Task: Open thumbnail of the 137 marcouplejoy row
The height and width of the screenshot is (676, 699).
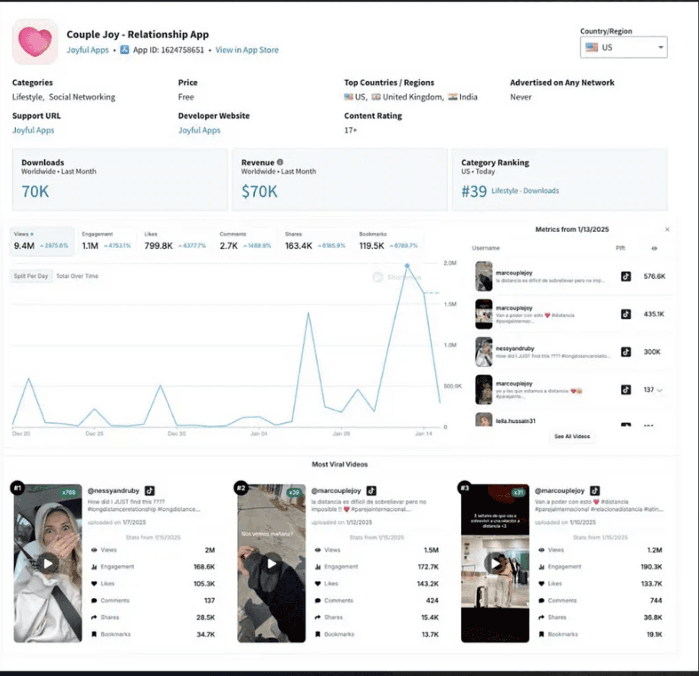Action: coord(484,390)
